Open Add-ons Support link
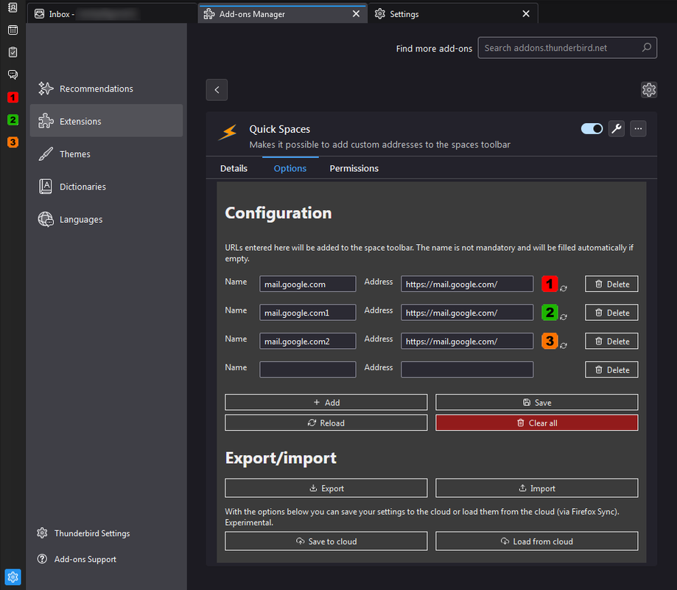The image size is (677, 590). point(77,559)
